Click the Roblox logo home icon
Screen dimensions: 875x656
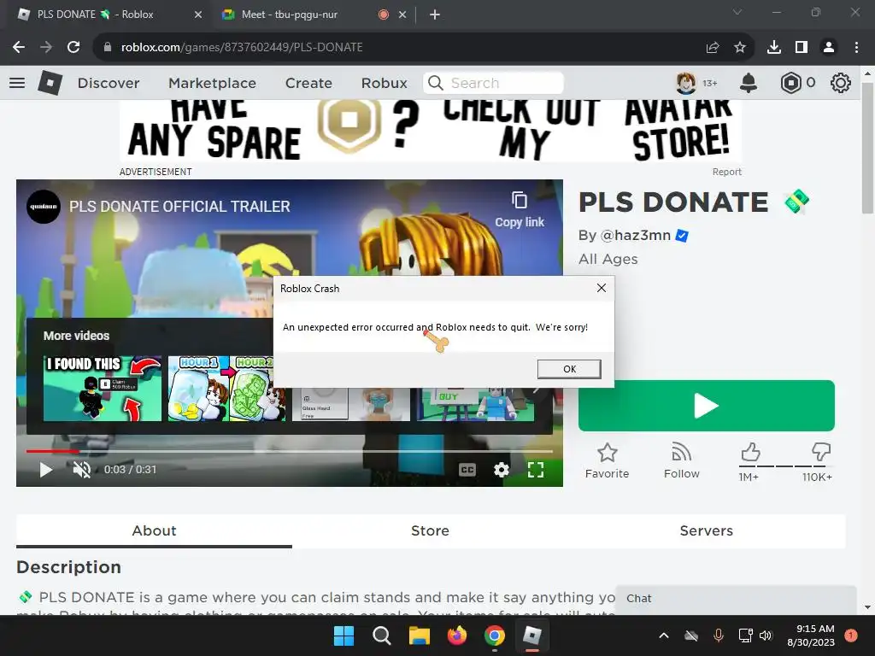[x=50, y=83]
